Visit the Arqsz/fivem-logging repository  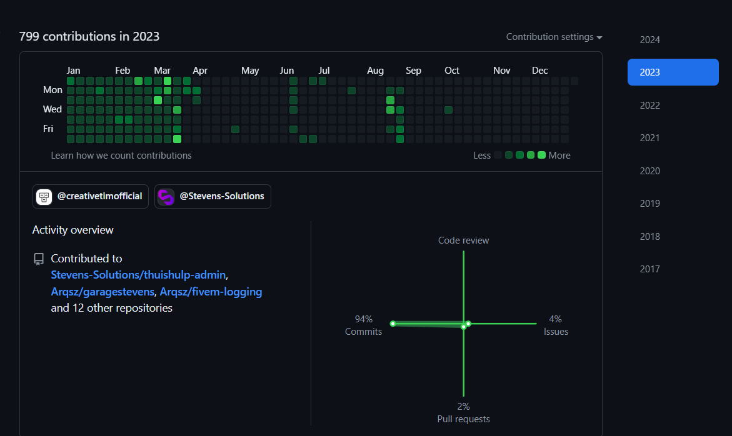[x=211, y=292]
